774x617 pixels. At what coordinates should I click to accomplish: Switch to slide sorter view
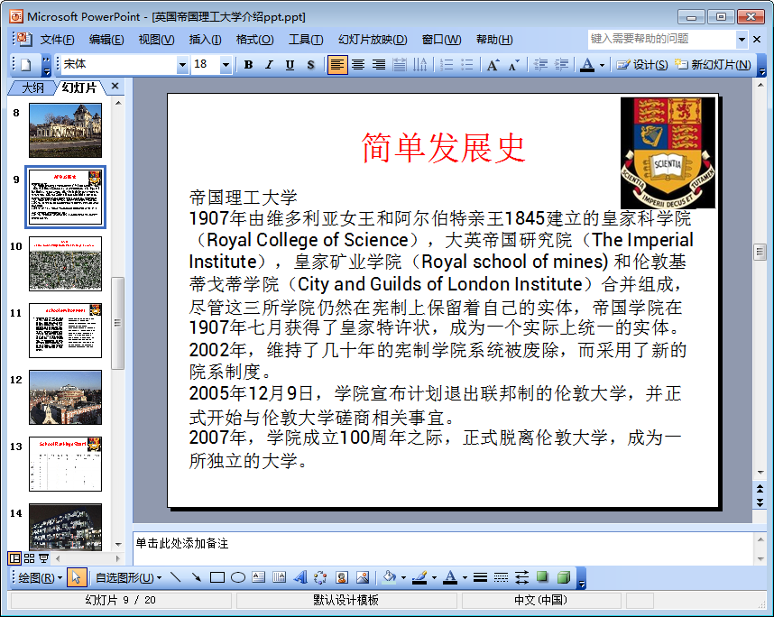(29, 558)
